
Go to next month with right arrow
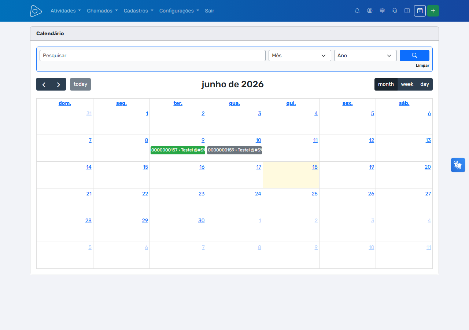pos(59,84)
